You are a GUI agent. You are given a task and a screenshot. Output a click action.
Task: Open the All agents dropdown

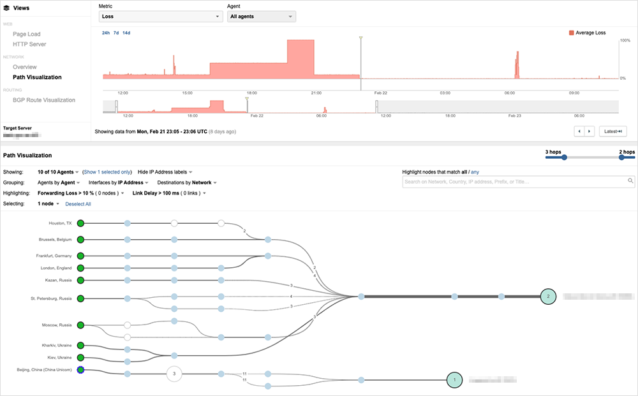pos(261,17)
